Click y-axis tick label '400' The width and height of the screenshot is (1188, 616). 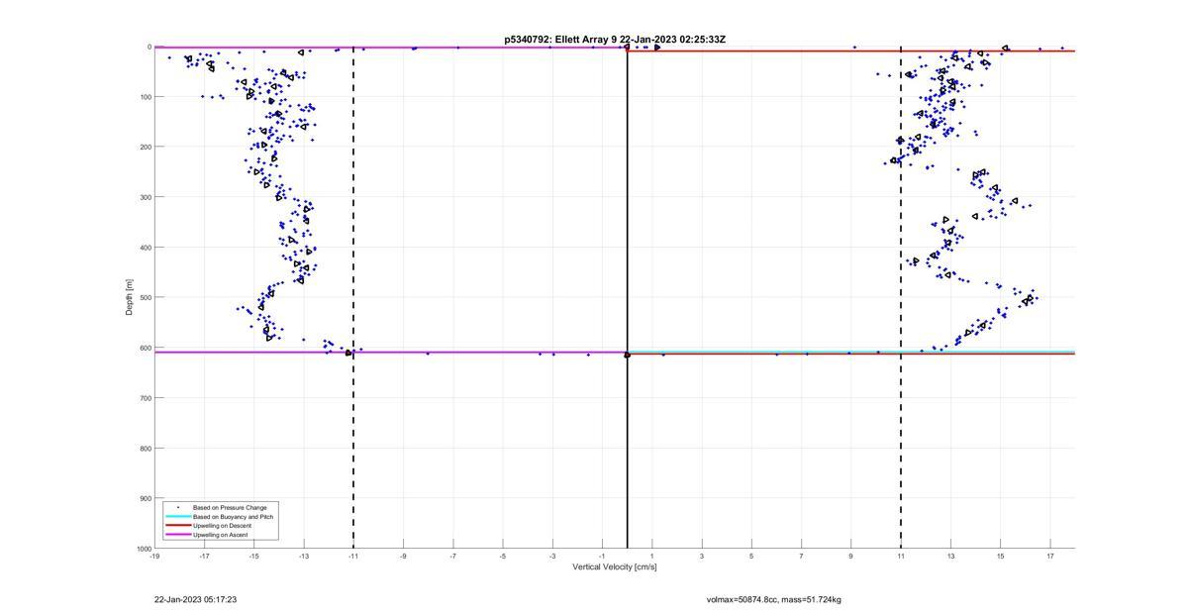(145, 248)
